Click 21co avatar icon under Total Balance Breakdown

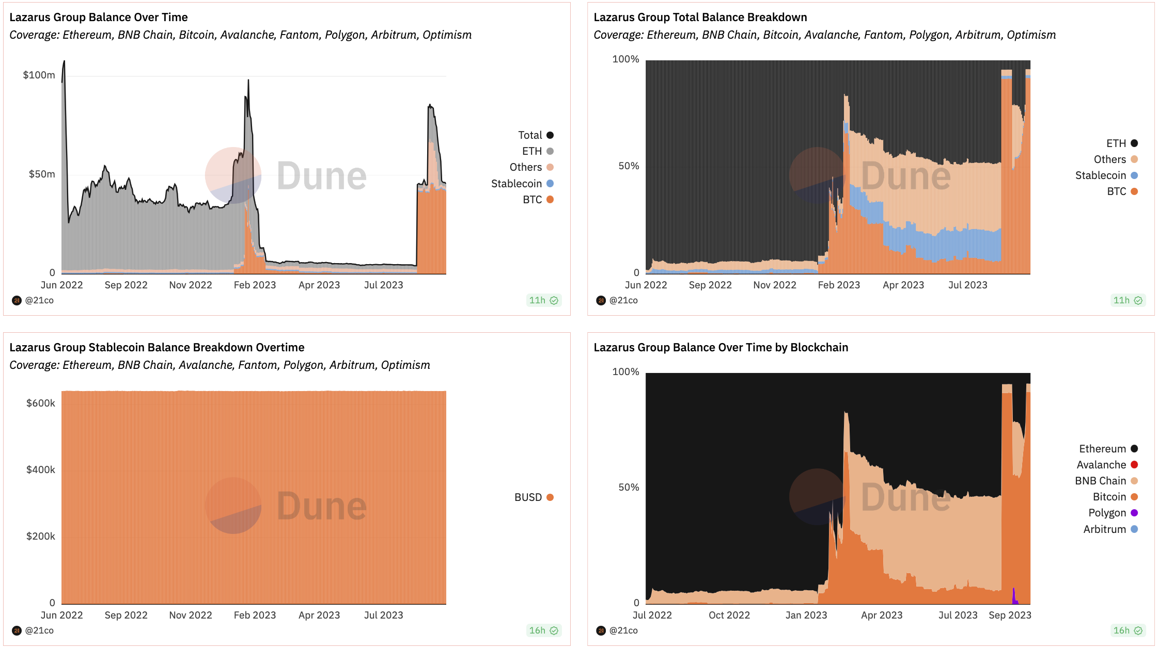[601, 300]
